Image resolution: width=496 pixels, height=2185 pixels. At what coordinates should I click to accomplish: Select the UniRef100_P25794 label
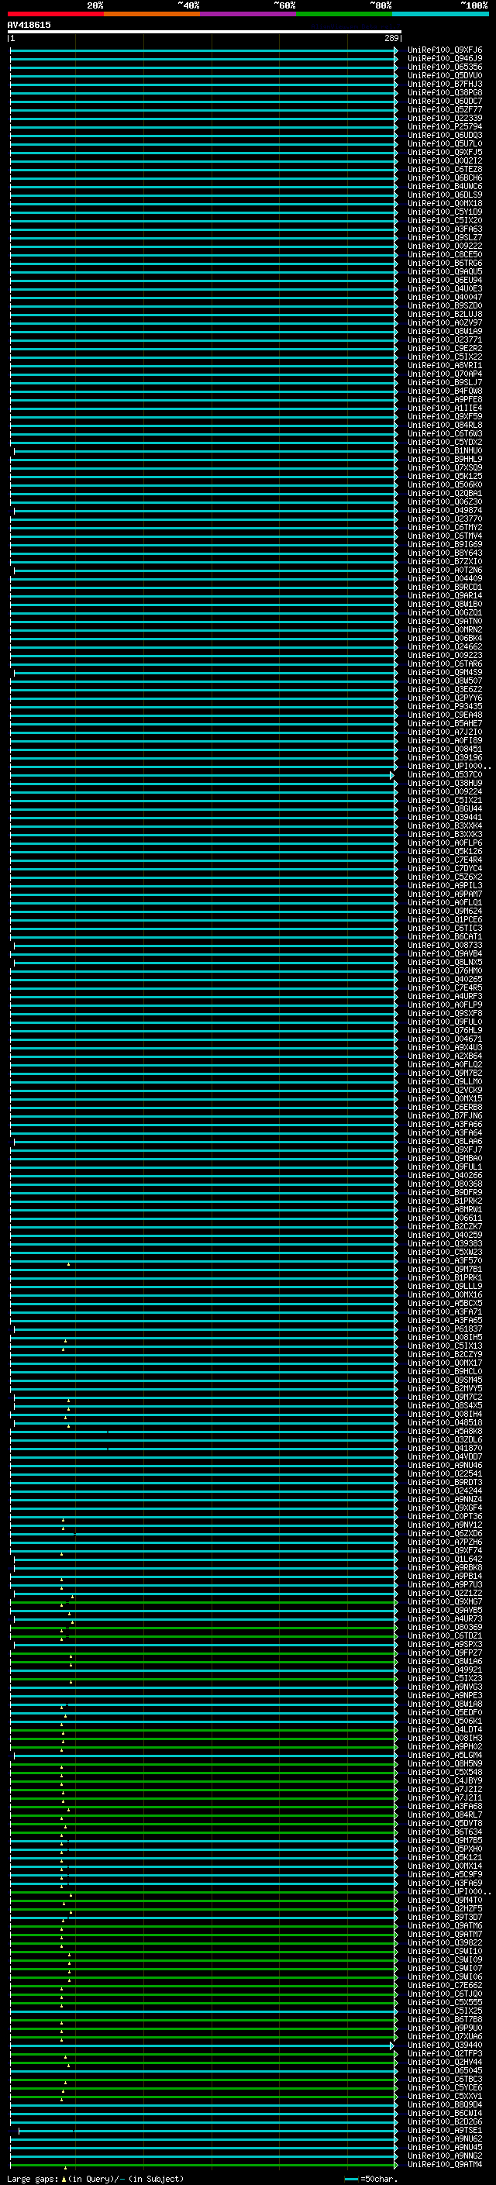tap(445, 126)
